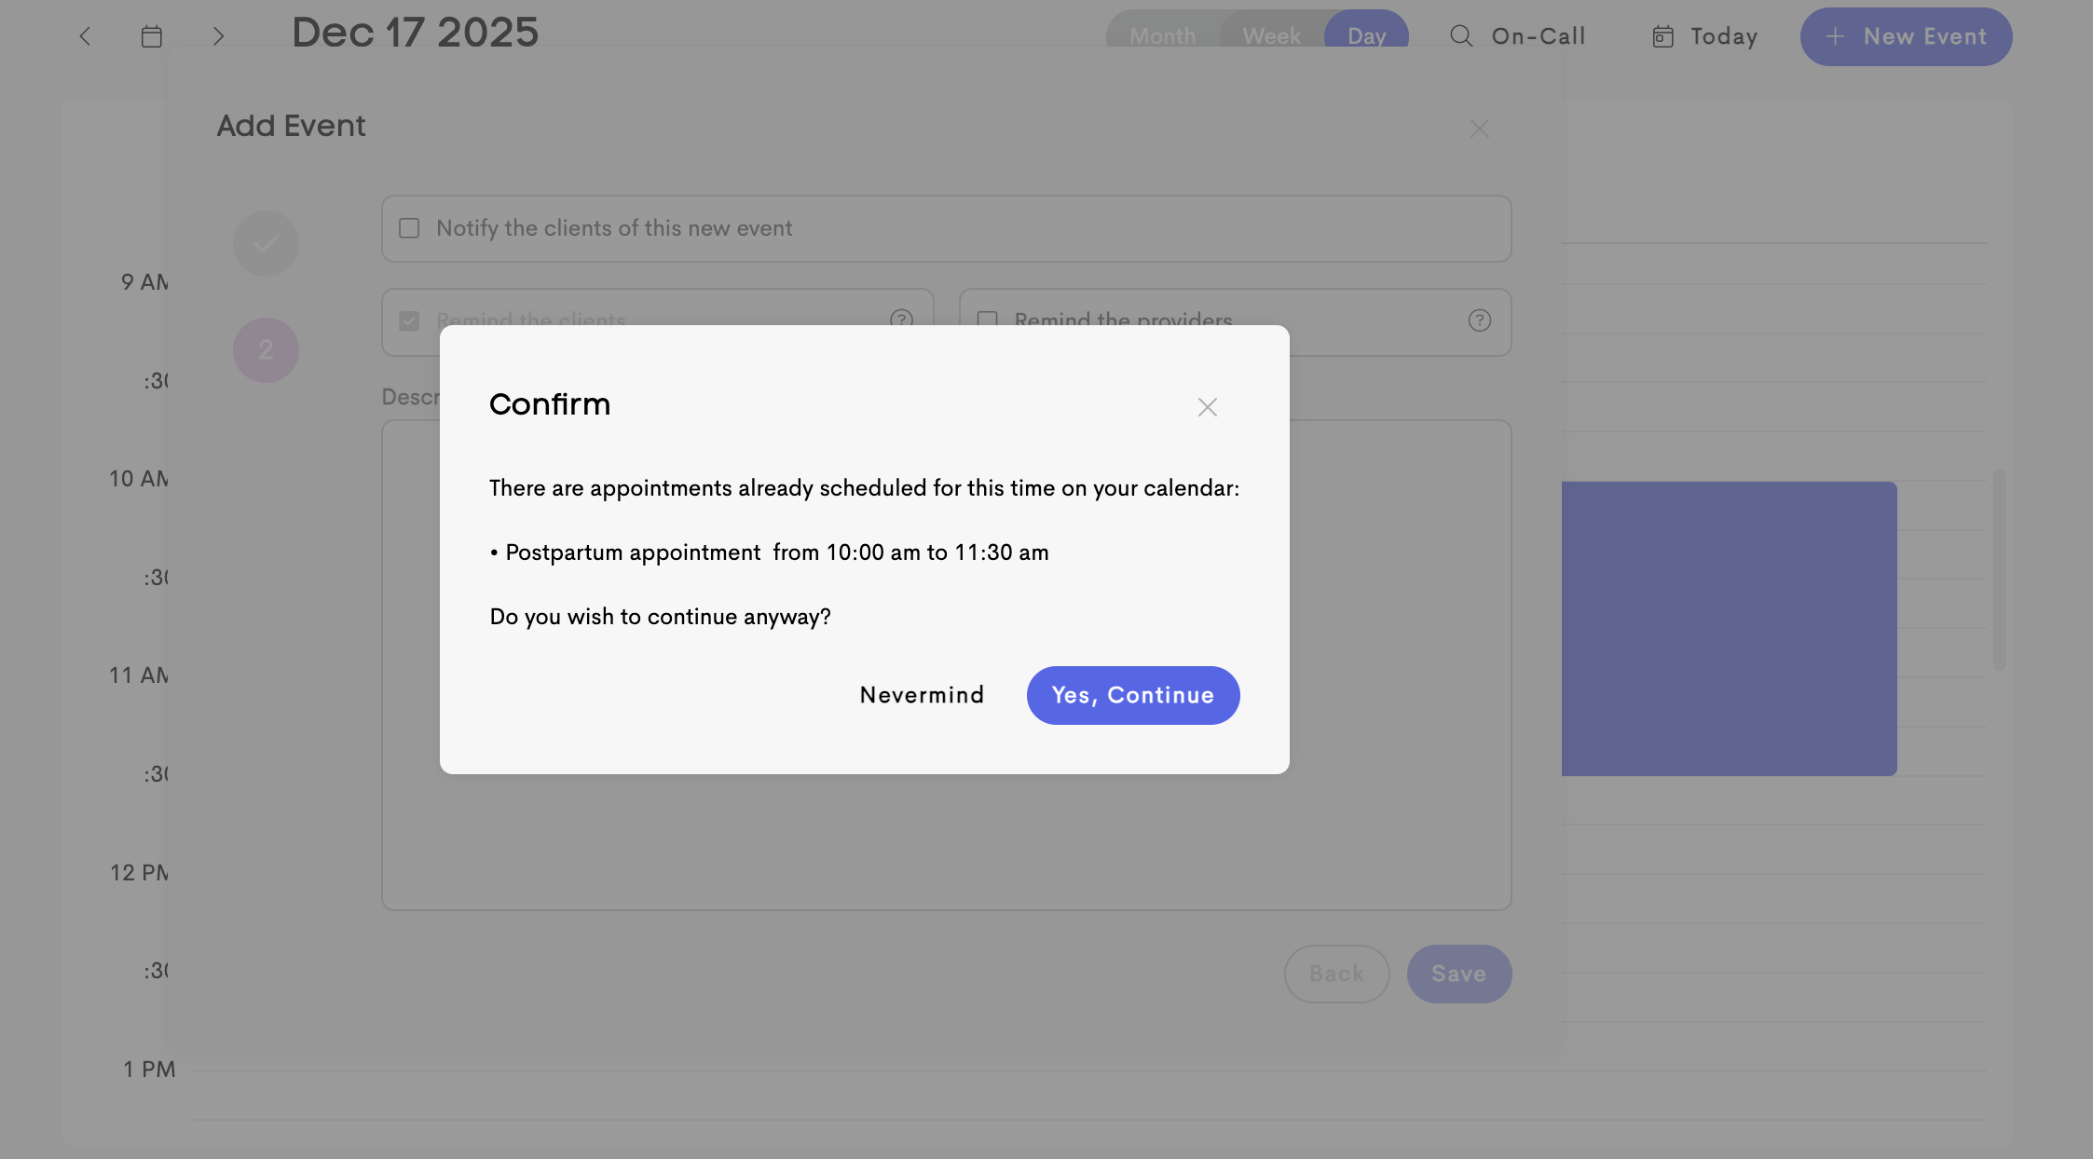This screenshot has width=2093, height=1159.
Task: Switch to Week view tab
Action: (1271, 35)
